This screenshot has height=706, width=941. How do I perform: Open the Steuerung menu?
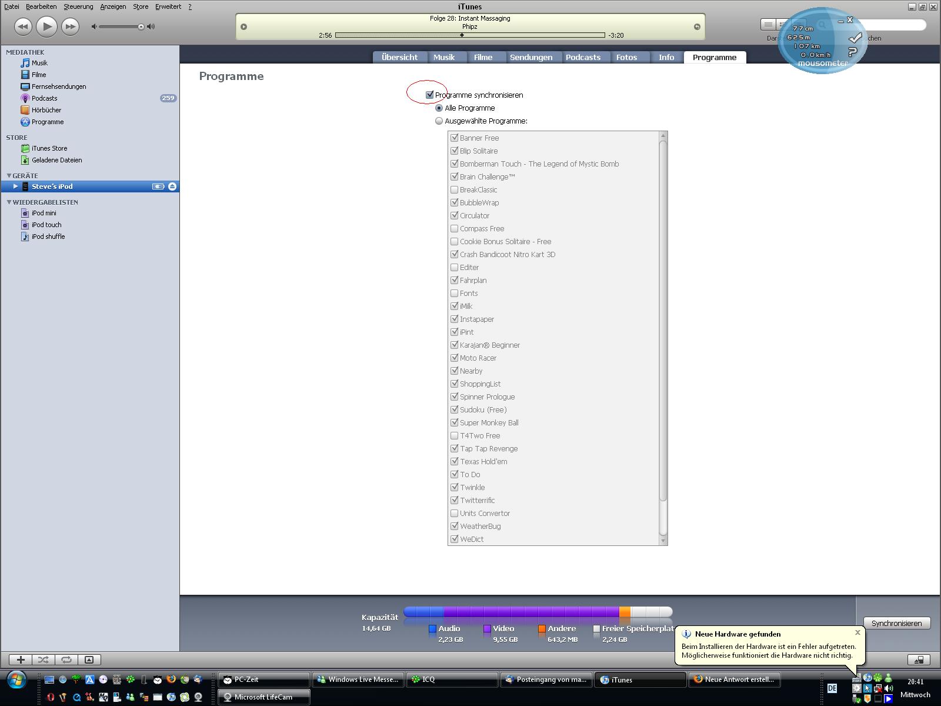[78, 6]
